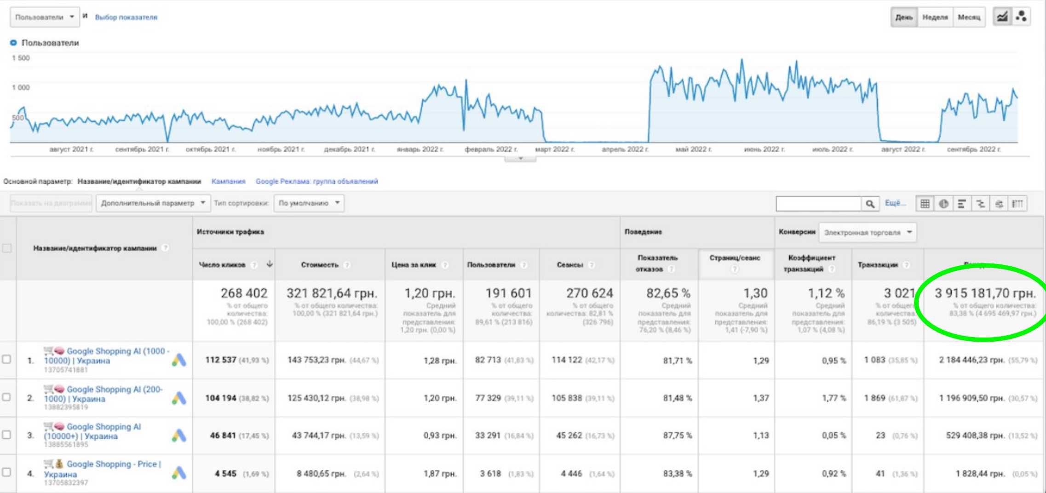Open Google Shopping - Price campaign link
This screenshot has width=1046, height=493.
click(x=102, y=469)
